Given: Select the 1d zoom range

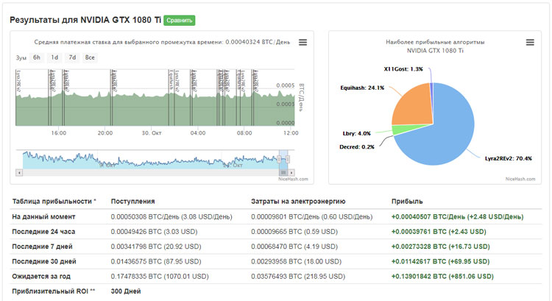Looking at the screenshot, I should coord(54,57).
